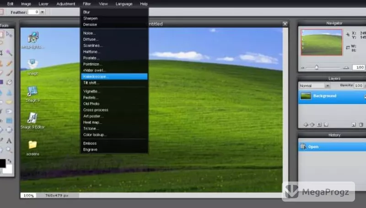The height and width of the screenshot is (208, 366).
Task: Open layer settings icon in Layers panel
Action: 319,125
